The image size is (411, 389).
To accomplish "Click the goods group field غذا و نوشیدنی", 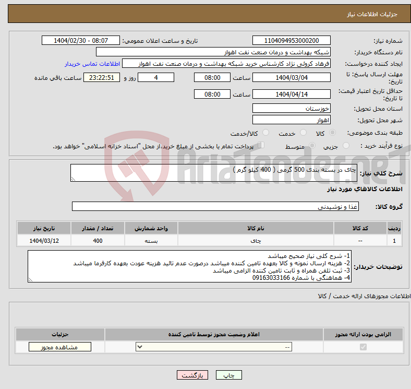I will (215, 206).
